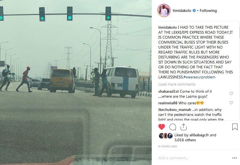
Task: Open the timidakolo username in header
Action: click(182, 10)
